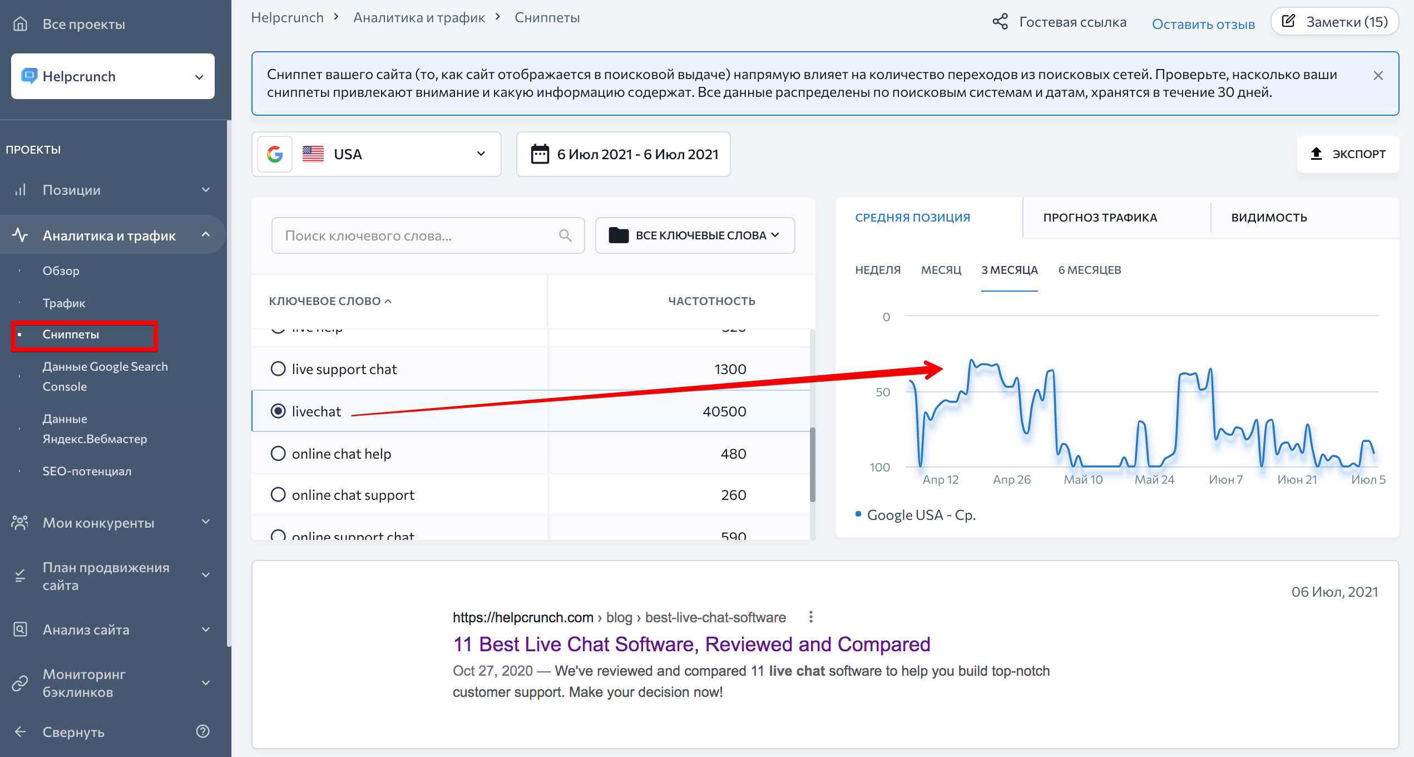The image size is (1414, 757).
Task: Close the blue info banner with X
Action: pos(1378,75)
